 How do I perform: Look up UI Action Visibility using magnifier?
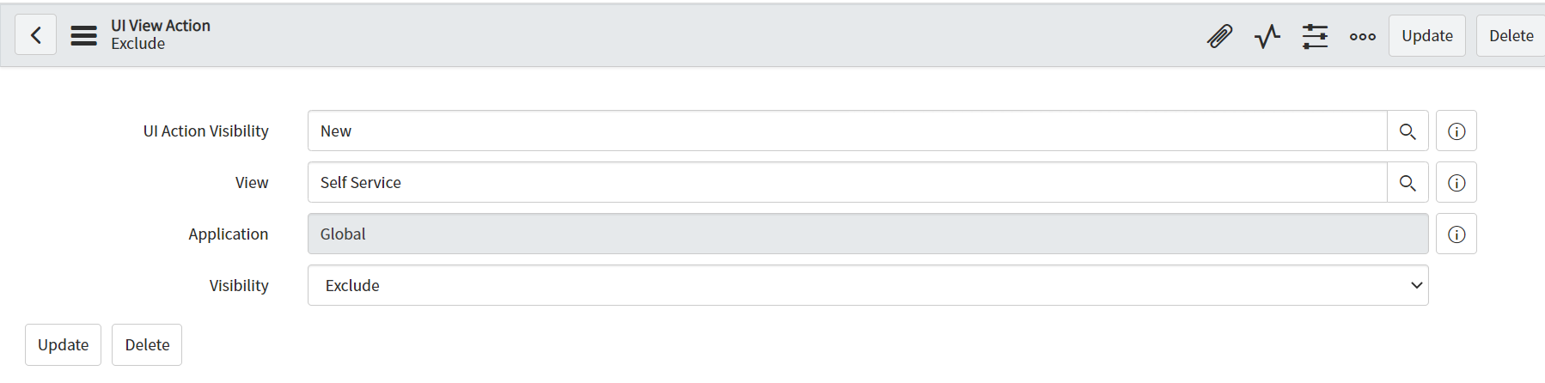tap(1408, 131)
